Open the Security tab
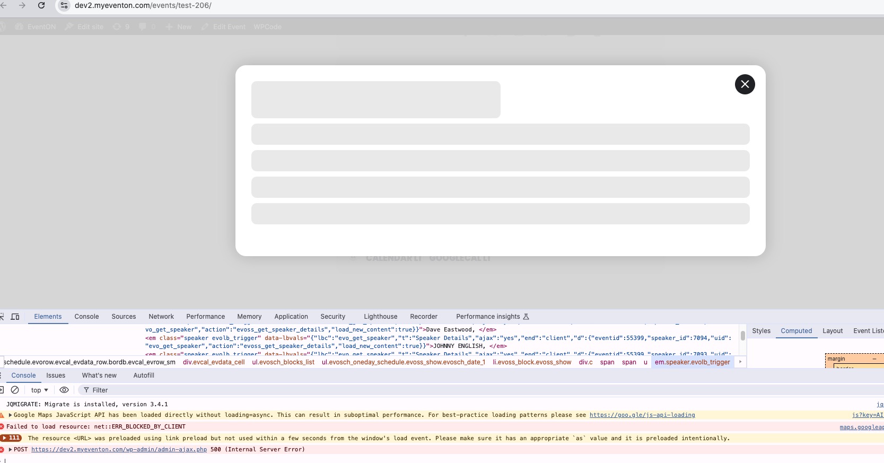Screen dimensions: 884x463 click(332, 317)
